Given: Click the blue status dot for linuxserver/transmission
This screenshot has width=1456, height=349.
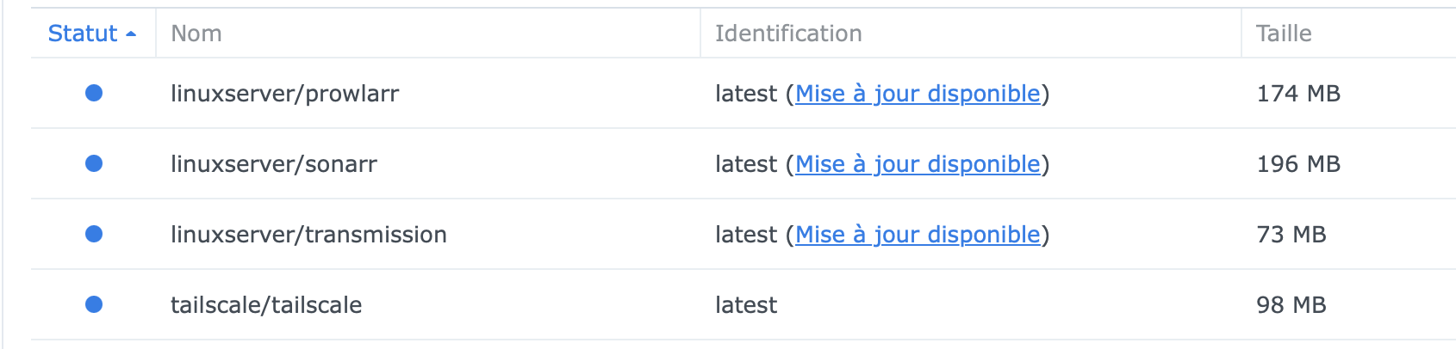Looking at the screenshot, I should (x=94, y=234).
